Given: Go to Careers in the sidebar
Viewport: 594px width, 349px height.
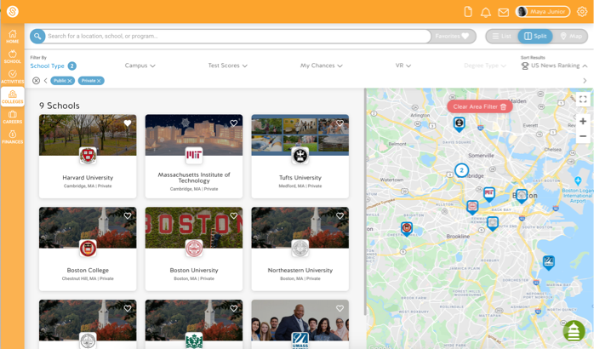Looking at the screenshot, I should pos(13,117).
